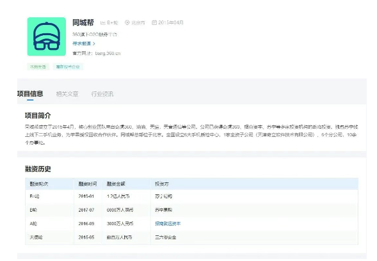Image resolution: width=377 pixels, height=261 pixels.
Task: Click the 投资方 column header
Action: pyautogui.click(x=161, y=184)
